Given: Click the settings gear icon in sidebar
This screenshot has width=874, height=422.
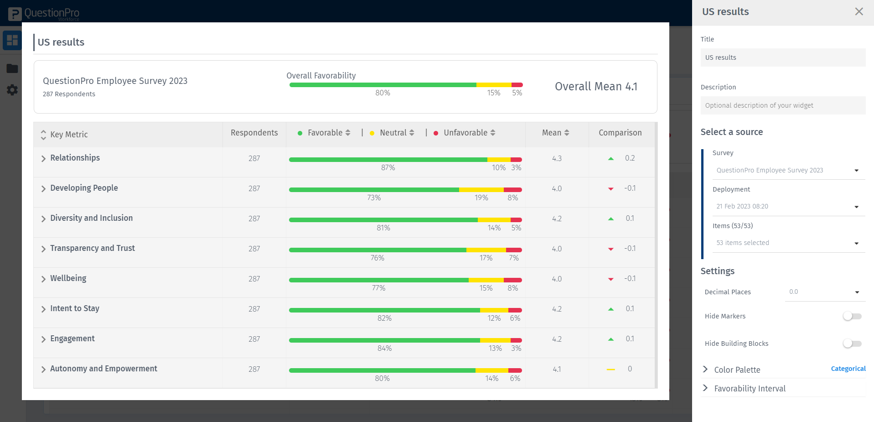Looking at the screenshot, I should tap(12, 90).
